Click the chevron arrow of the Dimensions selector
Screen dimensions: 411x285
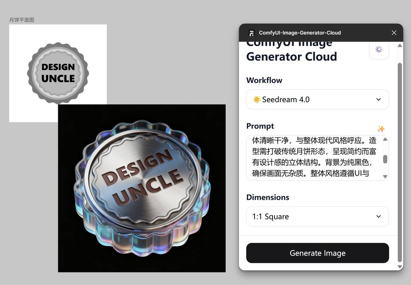click(x=378, y=217)
